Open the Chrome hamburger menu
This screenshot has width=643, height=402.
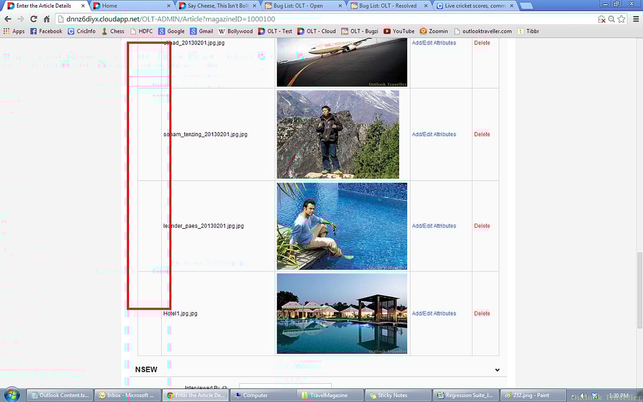tap(635, 19)
